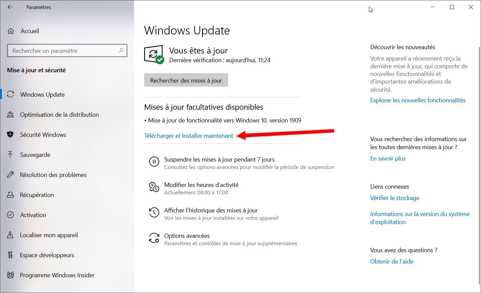Go to the Activation page
Screen dimensions: 481x293
33,215
